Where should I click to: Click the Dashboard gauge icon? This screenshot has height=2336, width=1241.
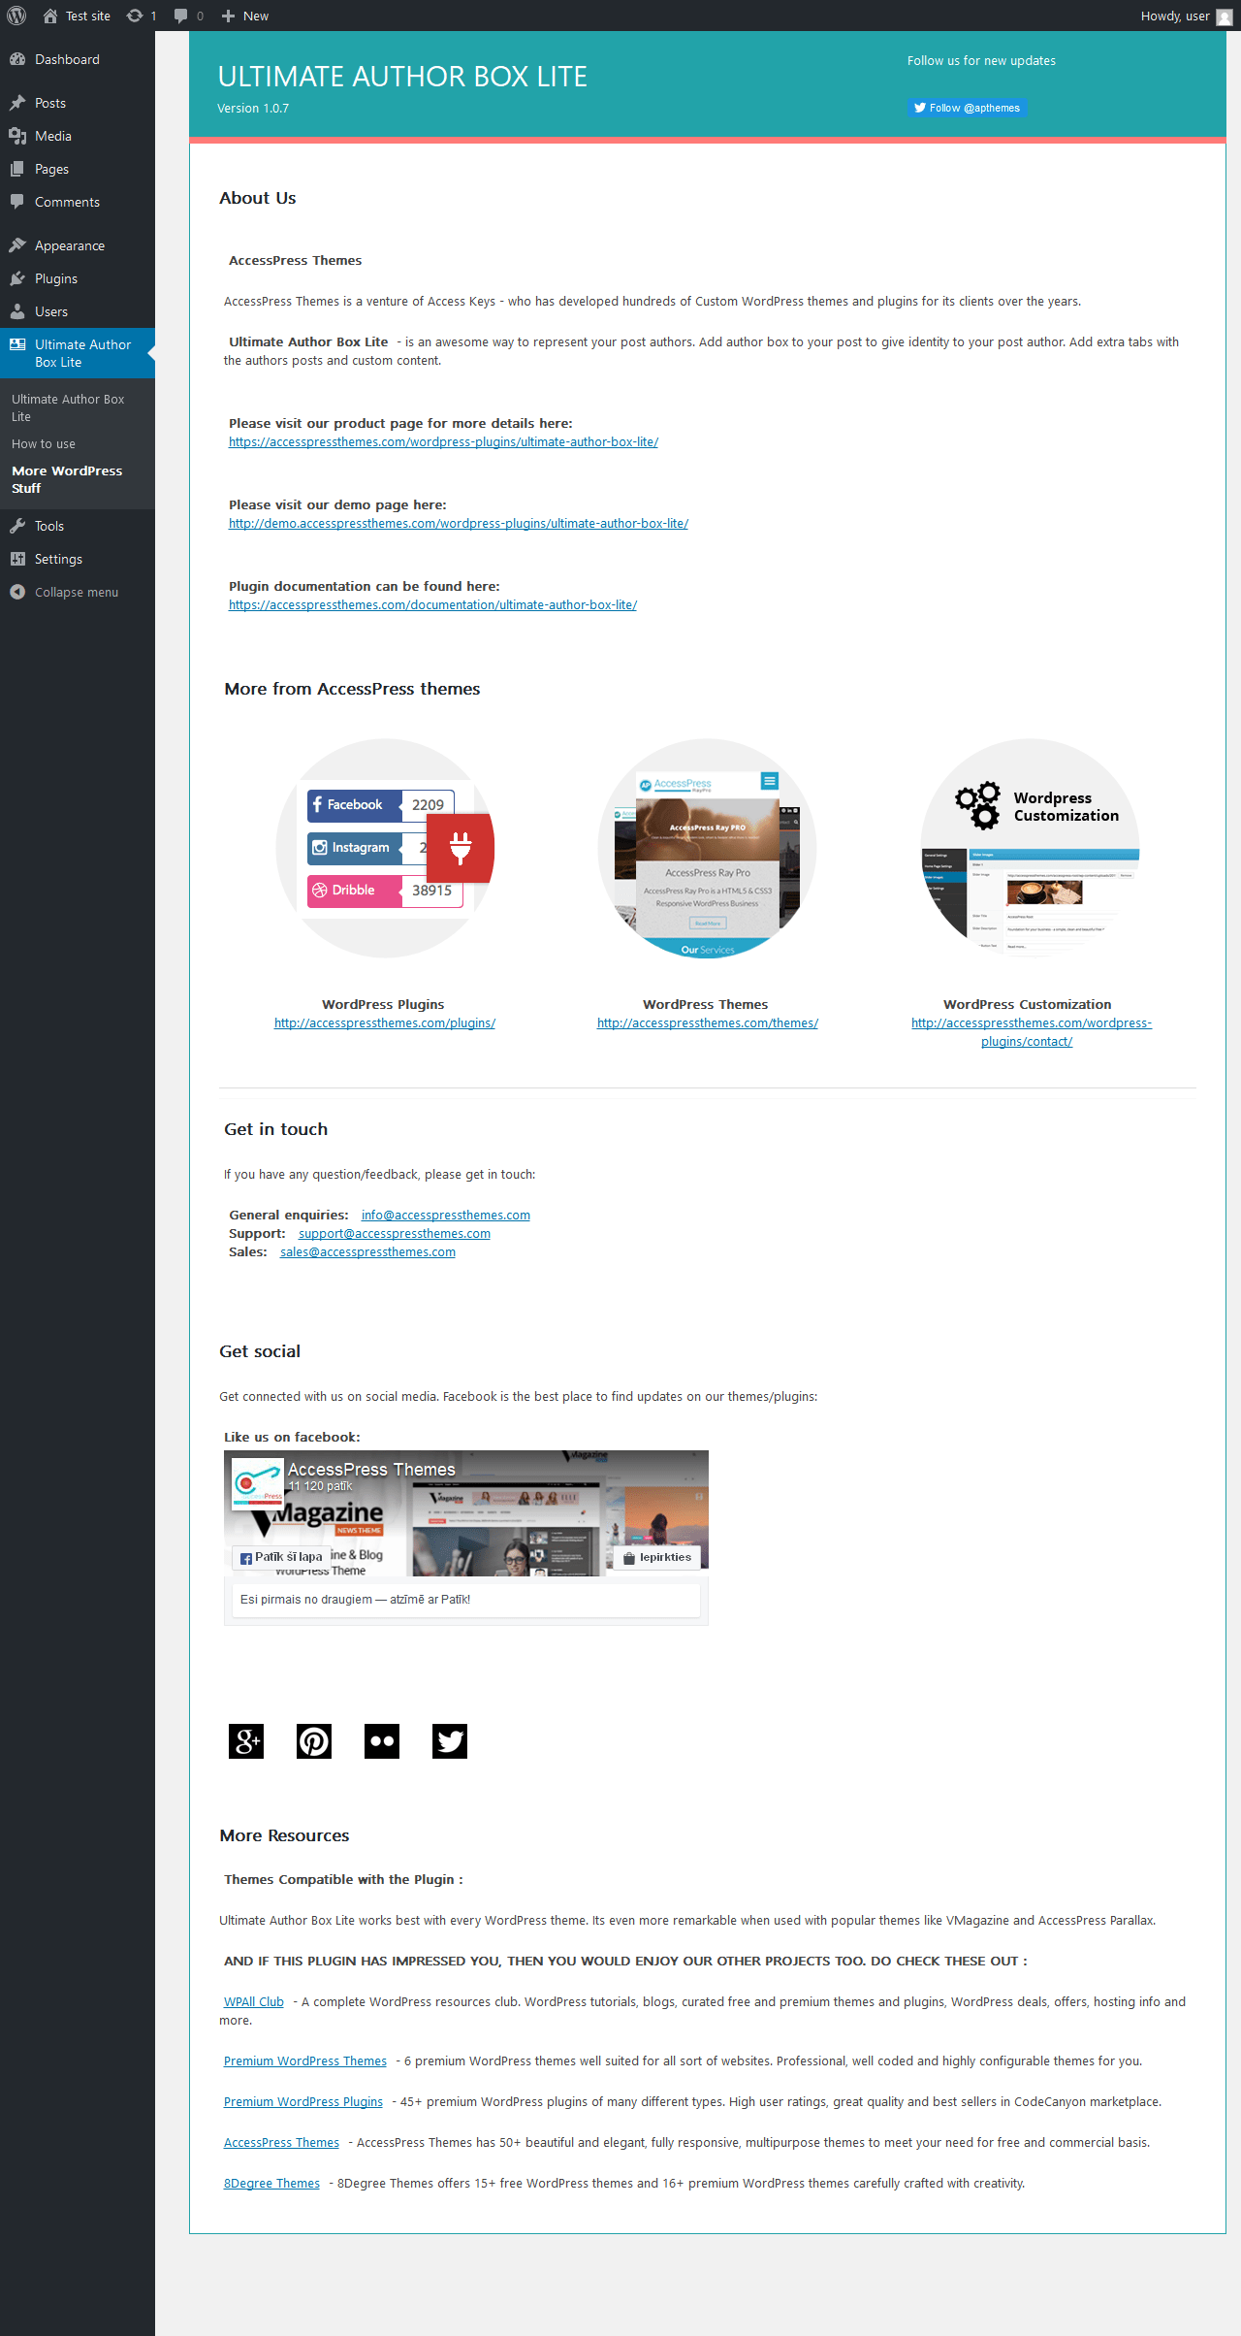17,59
